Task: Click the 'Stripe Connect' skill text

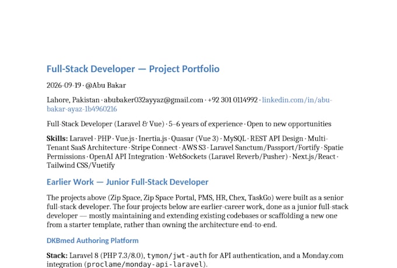Action: click(x=154, y=148)
